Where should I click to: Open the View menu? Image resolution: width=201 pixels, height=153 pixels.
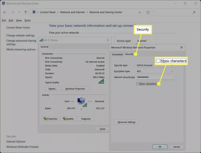point(19,20)
